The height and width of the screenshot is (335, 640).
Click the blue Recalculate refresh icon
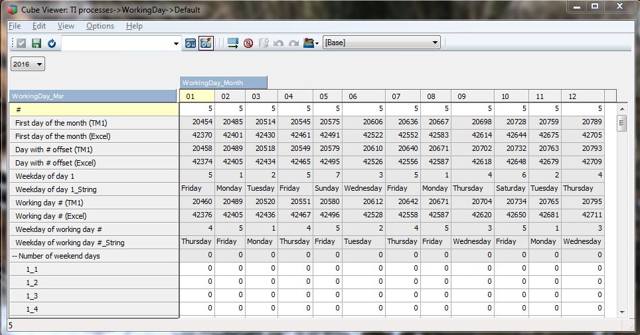pos(51,43)
